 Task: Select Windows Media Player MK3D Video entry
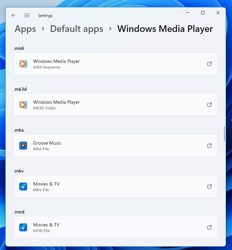(x=116, y=105)
